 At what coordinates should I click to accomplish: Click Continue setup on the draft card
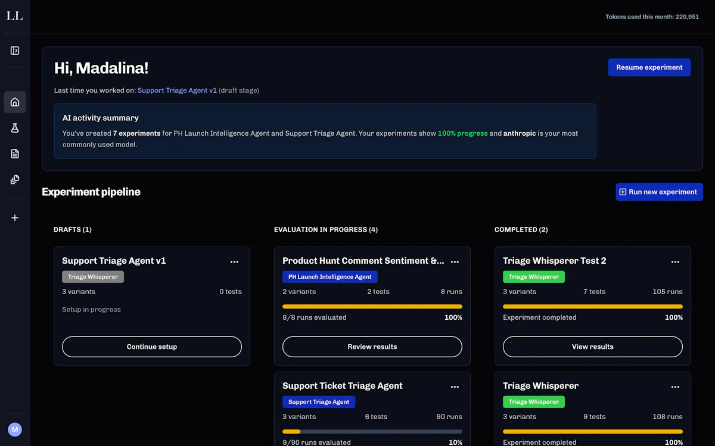152,347
